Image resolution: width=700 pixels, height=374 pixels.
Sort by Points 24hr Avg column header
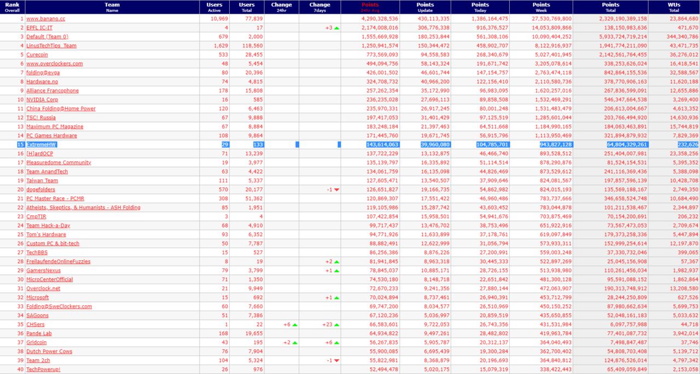(x=370, y=7)
